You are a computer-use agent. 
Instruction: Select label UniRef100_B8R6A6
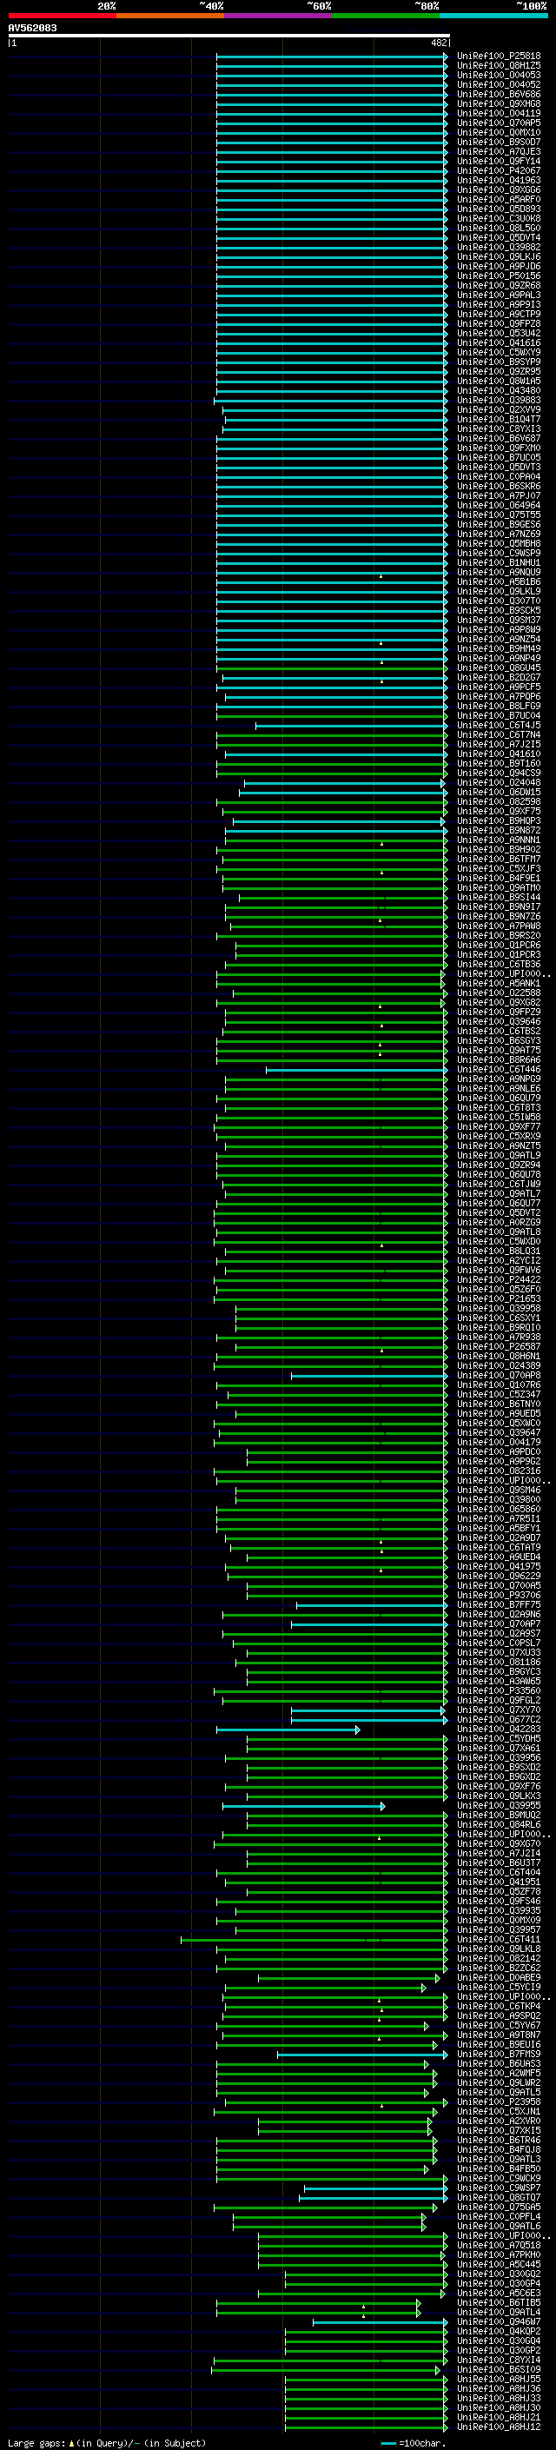(498, 1060)
